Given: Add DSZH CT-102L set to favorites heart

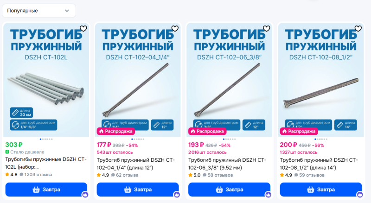Looking at the screenshot, I should 83,28.
